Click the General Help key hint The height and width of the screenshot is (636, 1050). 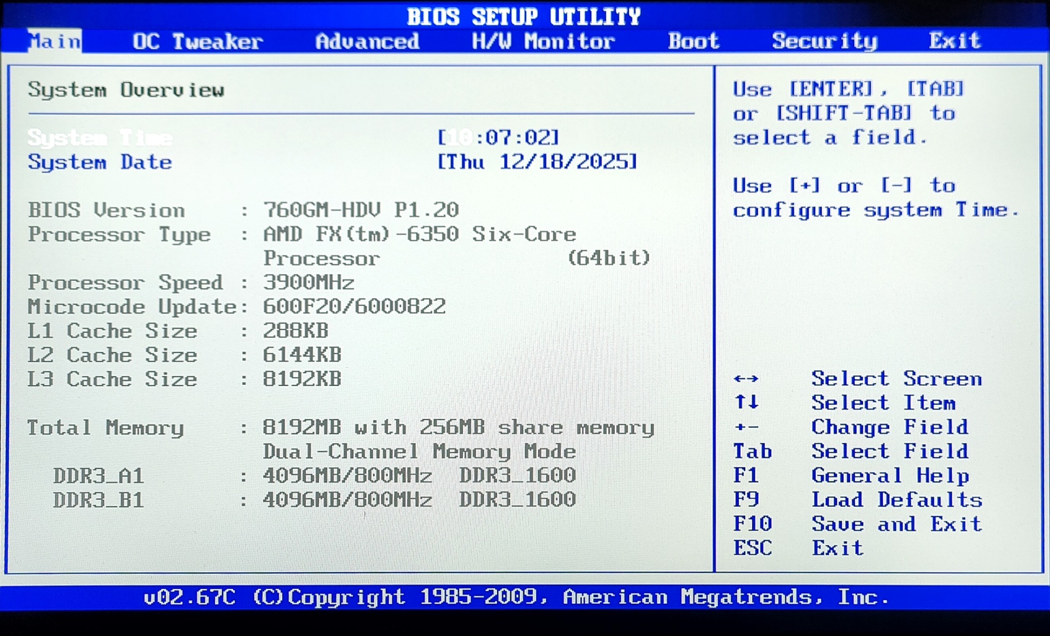tap(891, 476)
